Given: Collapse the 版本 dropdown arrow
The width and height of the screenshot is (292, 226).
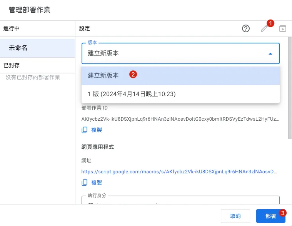Looking at the screenshot, I should point(270,54).
